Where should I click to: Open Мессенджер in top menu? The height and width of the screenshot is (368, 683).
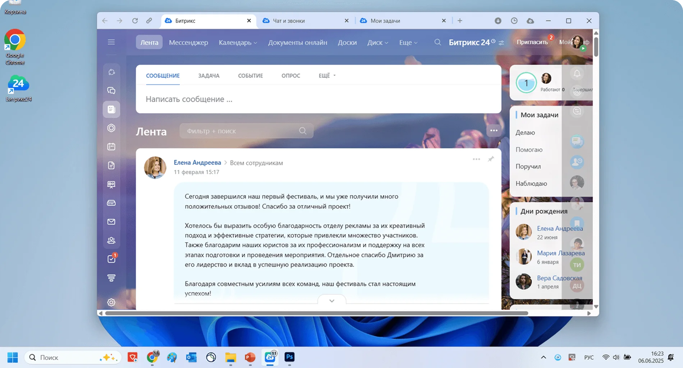(188, 42)
